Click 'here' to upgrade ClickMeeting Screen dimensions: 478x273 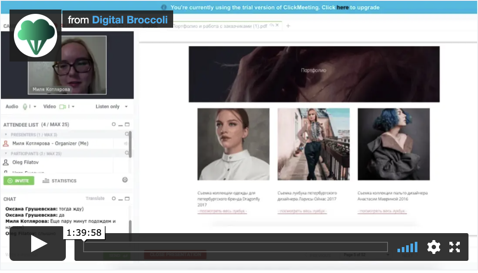tap(342, 7)
